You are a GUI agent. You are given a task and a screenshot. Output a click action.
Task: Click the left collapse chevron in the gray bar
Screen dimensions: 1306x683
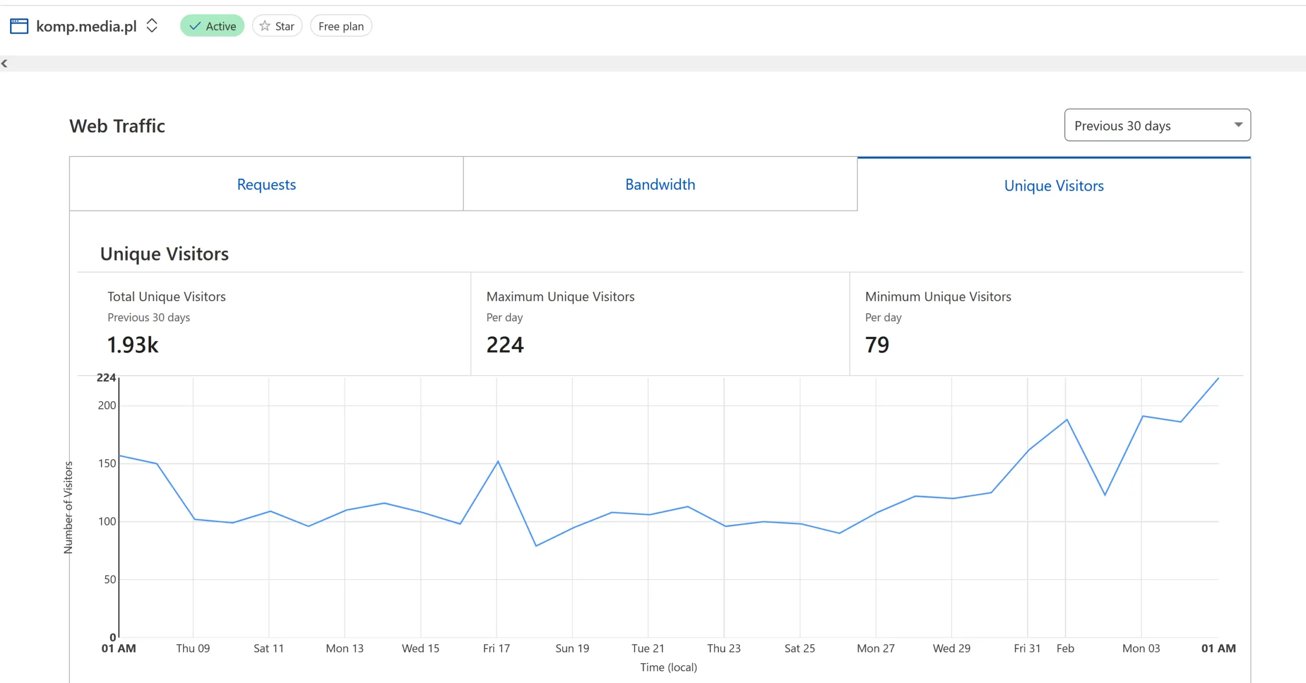(5, 64)
